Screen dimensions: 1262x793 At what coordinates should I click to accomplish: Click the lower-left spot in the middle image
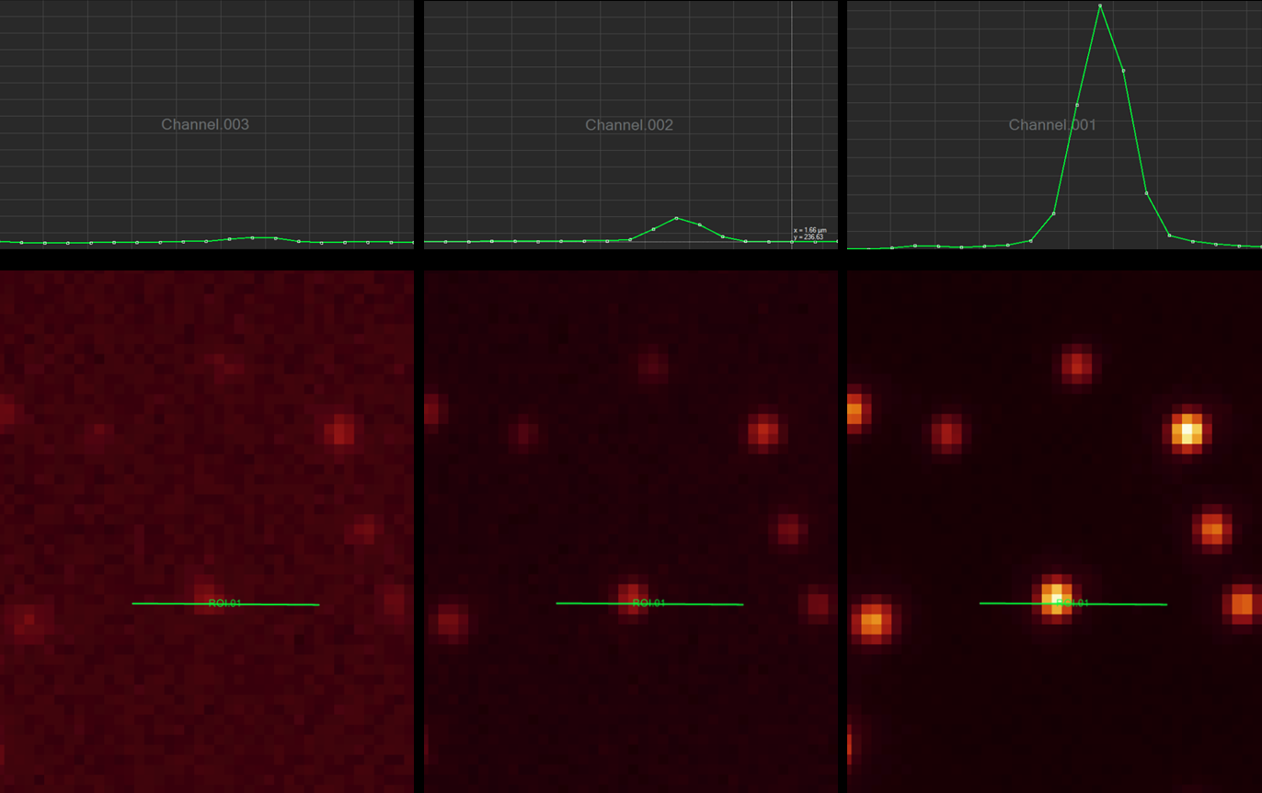tap(448, 622)
